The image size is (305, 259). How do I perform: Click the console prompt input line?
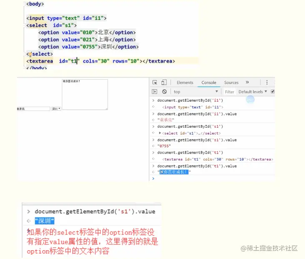[x=214, y=179]
